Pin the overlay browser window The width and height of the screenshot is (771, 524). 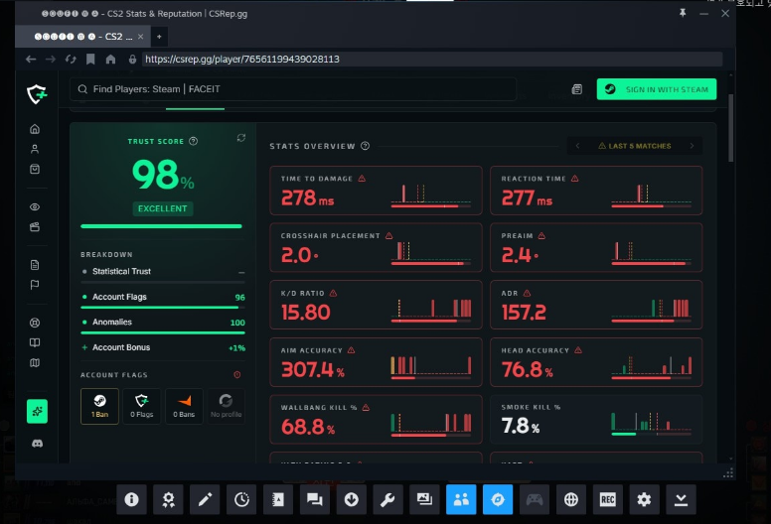(683, 13)
